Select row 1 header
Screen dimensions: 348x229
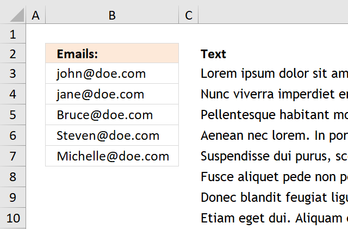(x=13, y=34)
